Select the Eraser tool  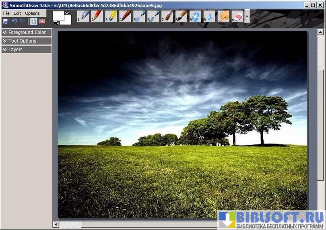point(238,16)
